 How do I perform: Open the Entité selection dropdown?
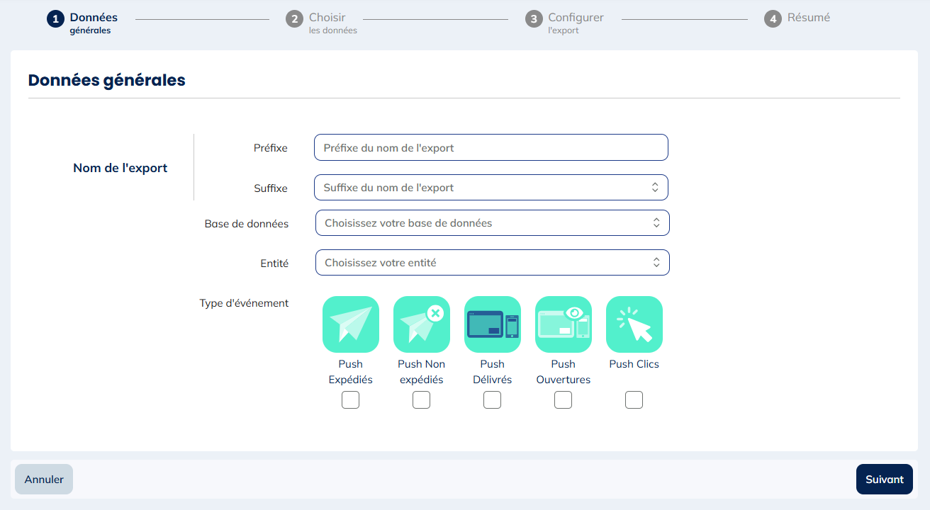(492, 263)
